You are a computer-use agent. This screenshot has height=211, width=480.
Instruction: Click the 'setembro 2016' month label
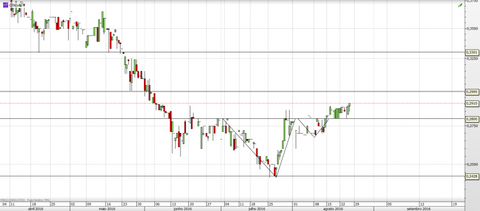(x=418, y=209)
